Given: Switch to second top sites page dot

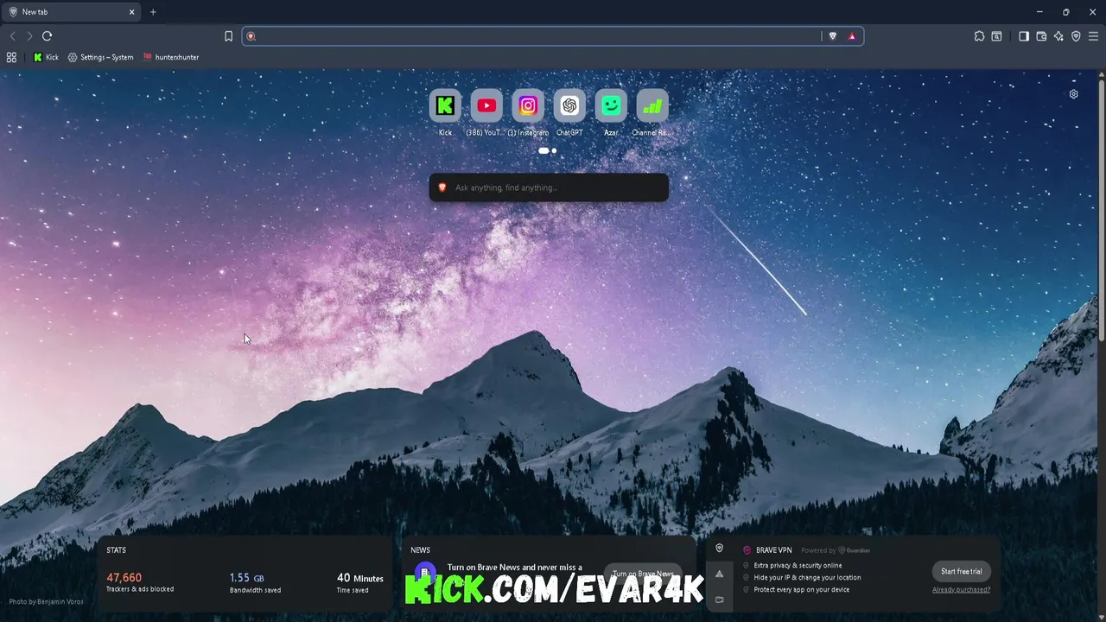Looking at the screenshot, I should click(x=554, y=151).
